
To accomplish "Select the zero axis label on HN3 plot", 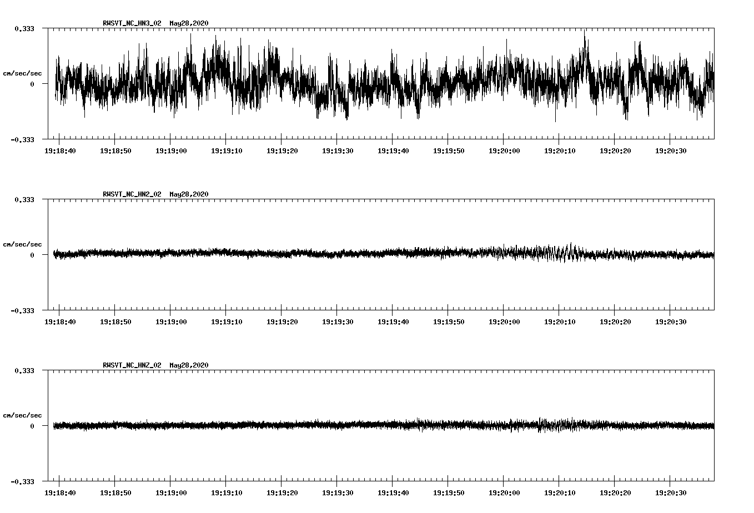I will 32,84.
